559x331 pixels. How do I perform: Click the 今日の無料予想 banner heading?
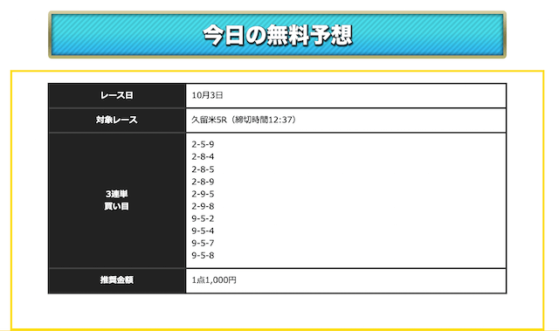click(x=278, y=35)
